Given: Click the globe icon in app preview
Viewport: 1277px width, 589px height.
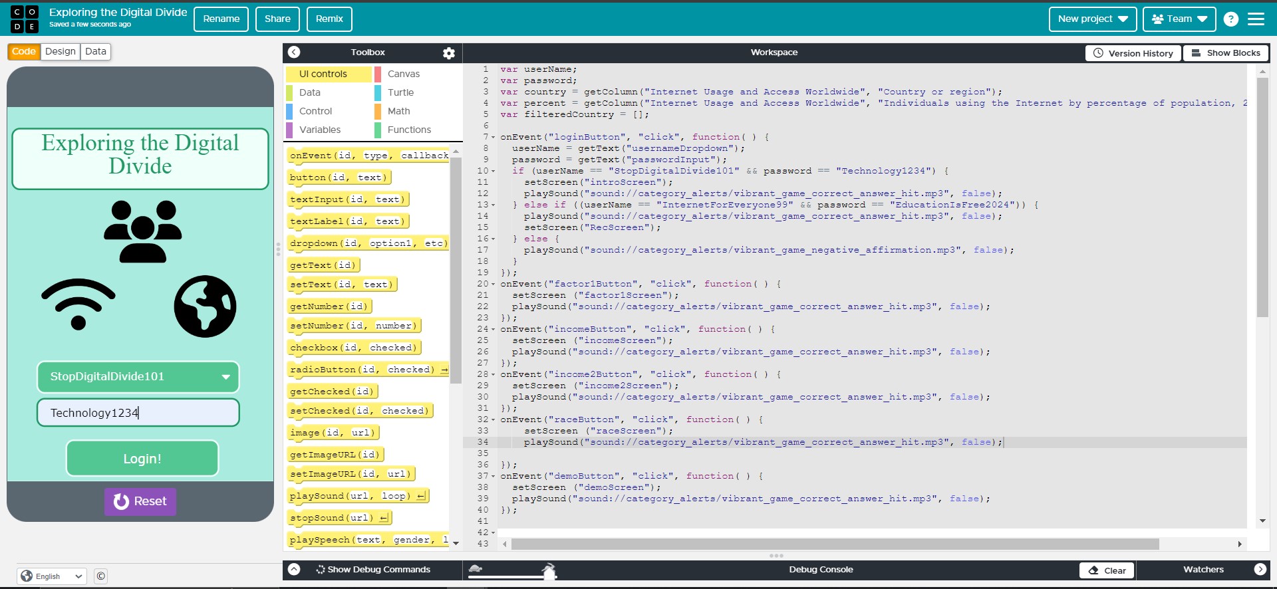Looking at the screenshot, I should coord(205,306).
